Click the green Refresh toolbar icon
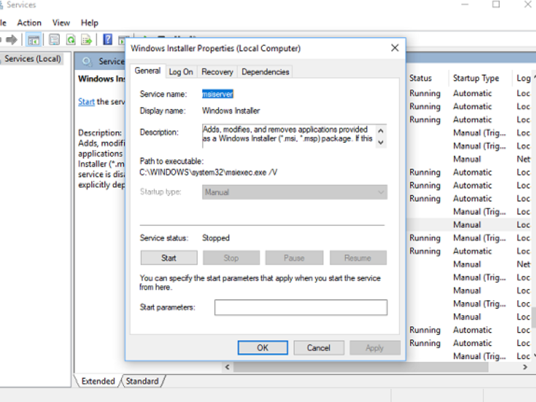 (x=71, y=40)
